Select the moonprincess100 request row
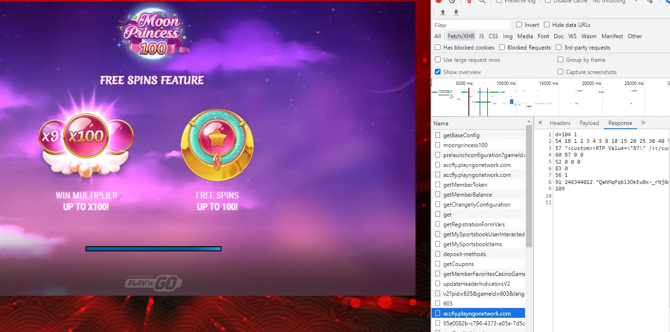This screenshot has height=332, width=670. [478, 145]
